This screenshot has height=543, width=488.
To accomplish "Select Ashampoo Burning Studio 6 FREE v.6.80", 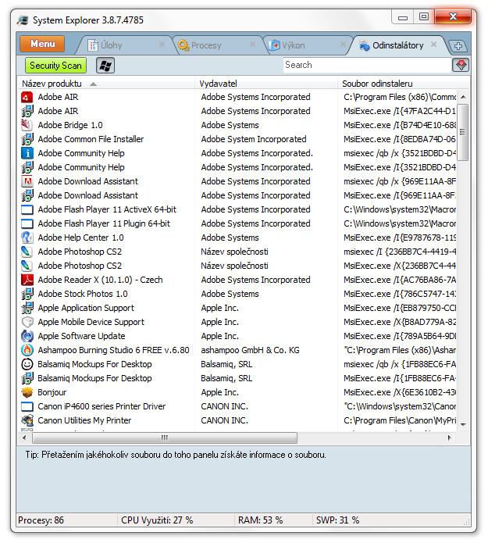I will 113,350.
